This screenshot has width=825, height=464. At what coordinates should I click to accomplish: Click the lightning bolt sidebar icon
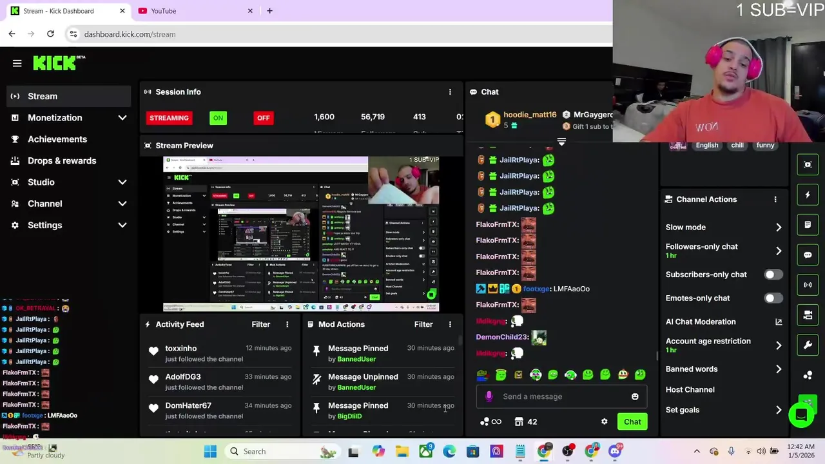[808, 195]
